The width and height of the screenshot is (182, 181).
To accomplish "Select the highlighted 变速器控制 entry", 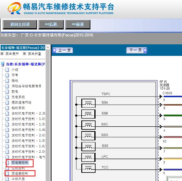I will coord(20,162).
